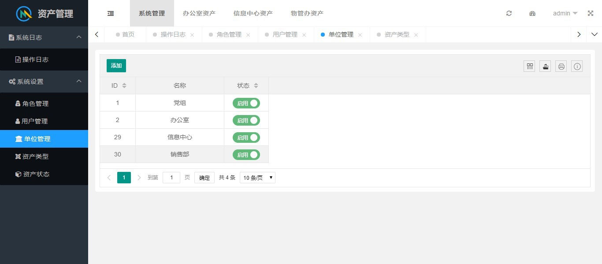Turn off the 销售部 status toggle
The image size is (602, 264).
[246, 155]
